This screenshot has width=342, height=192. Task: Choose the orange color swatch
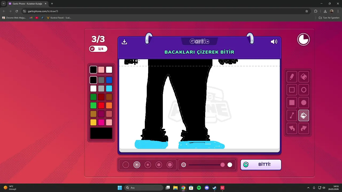(x=109, y=105)
